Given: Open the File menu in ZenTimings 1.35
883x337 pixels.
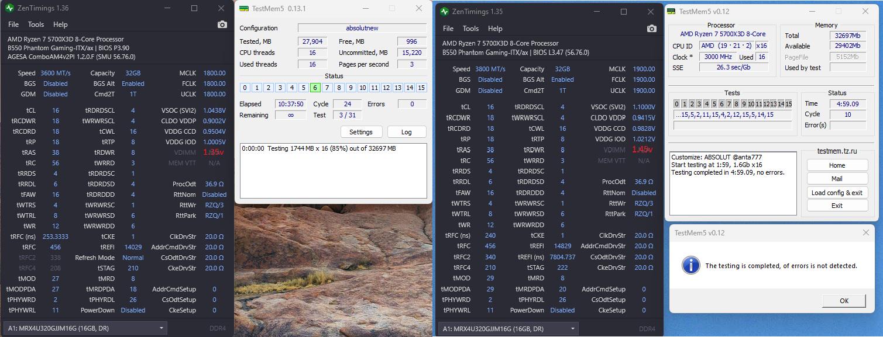Looking at the screenshot, I should [448, 29].
